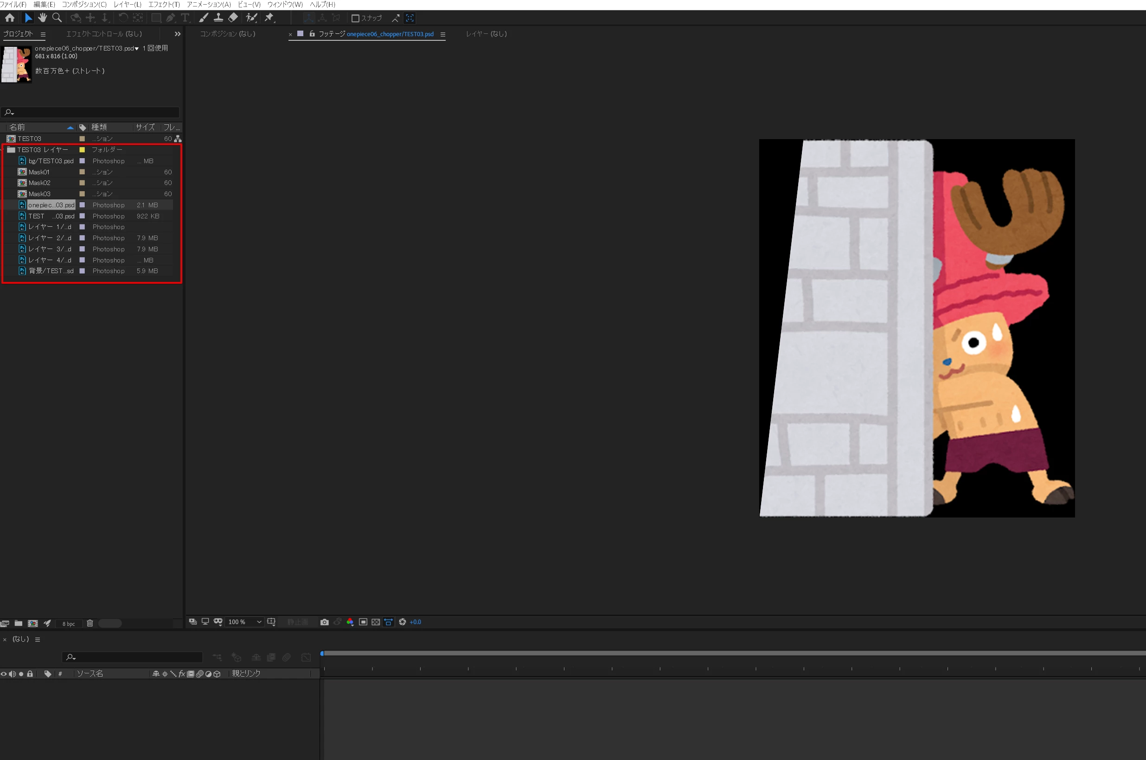Select the Clone Stamp tool

point(218,18)
